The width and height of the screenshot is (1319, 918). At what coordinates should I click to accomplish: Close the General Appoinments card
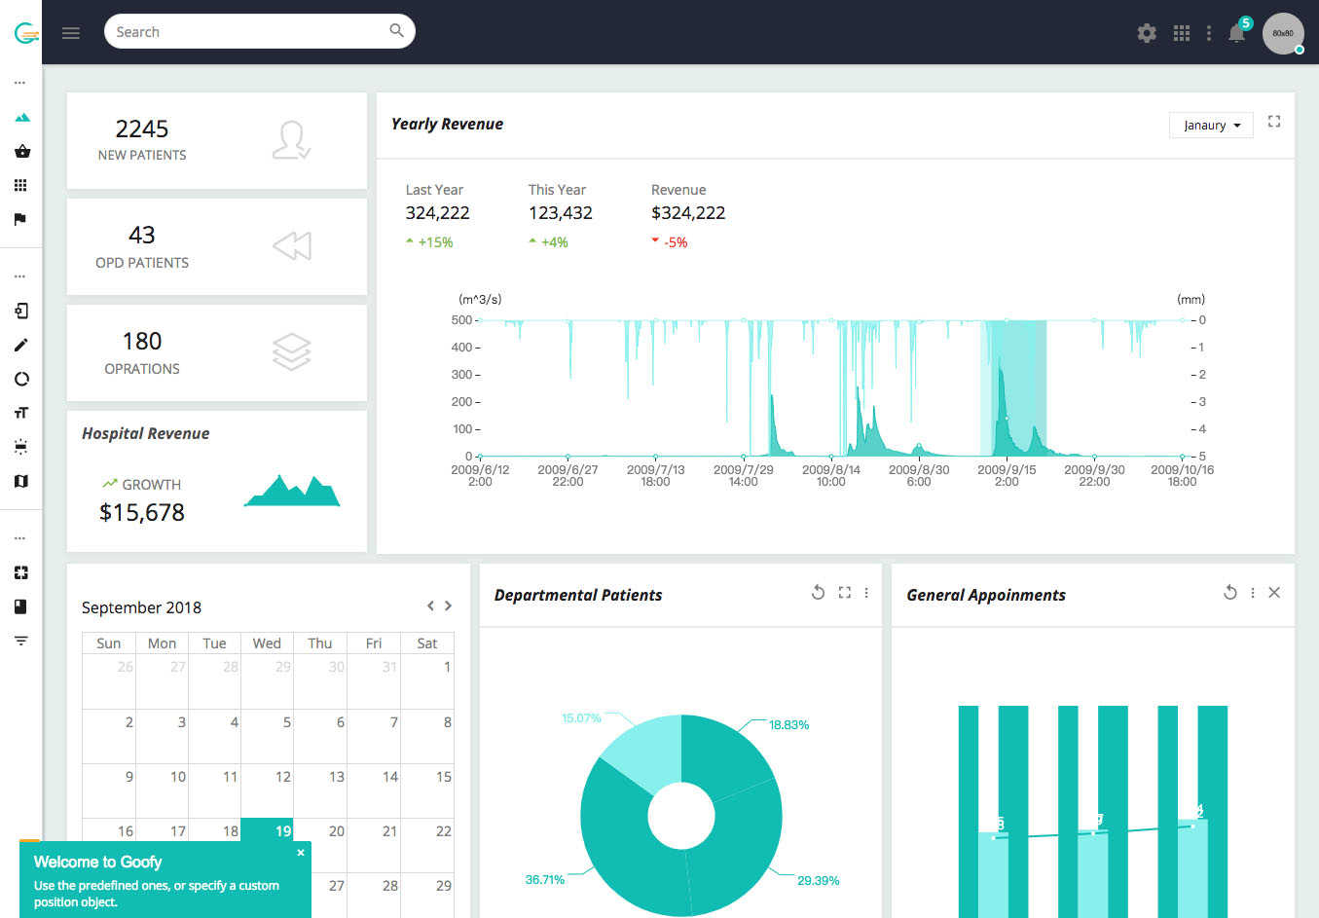point(1274,592)
